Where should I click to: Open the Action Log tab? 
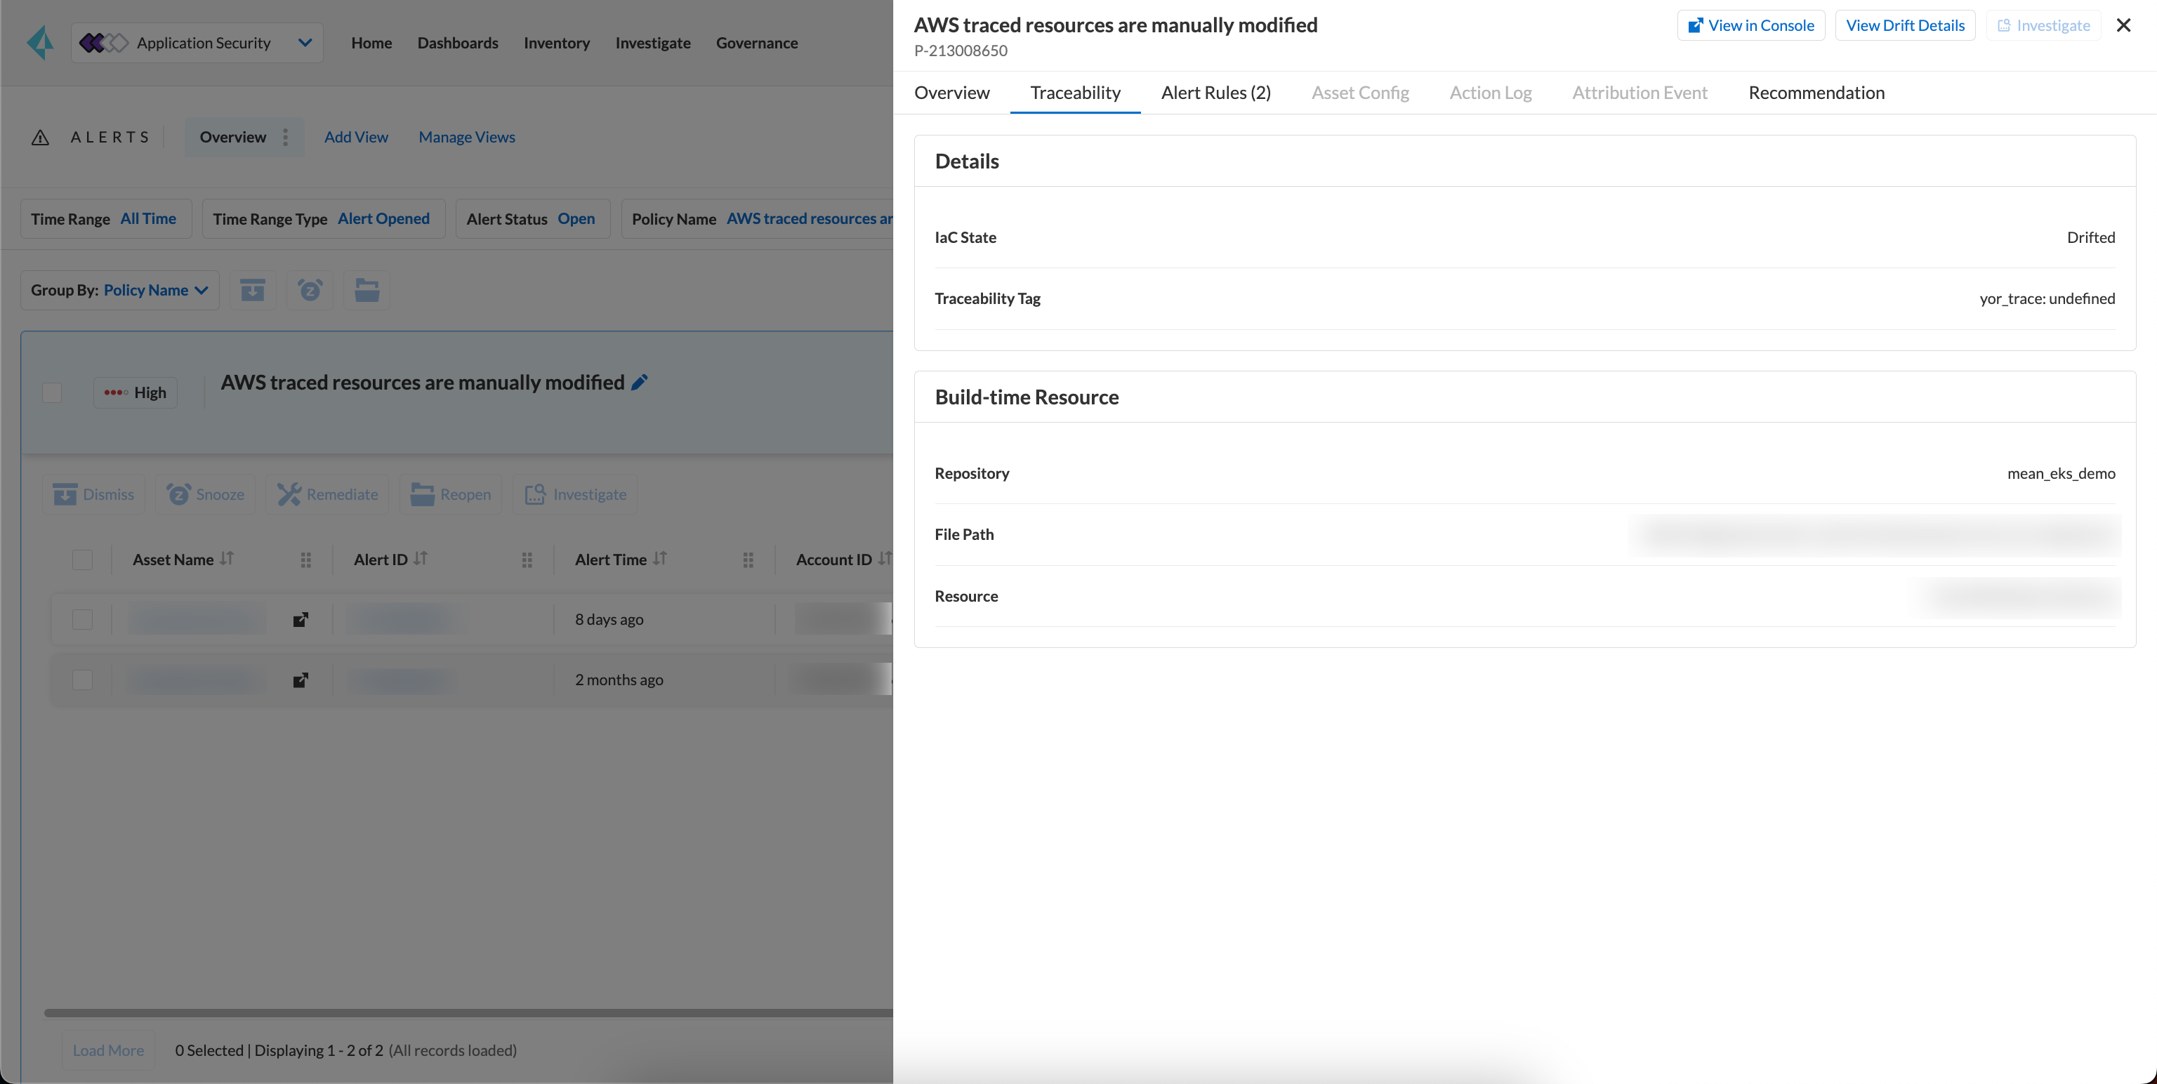(1491, 93)
